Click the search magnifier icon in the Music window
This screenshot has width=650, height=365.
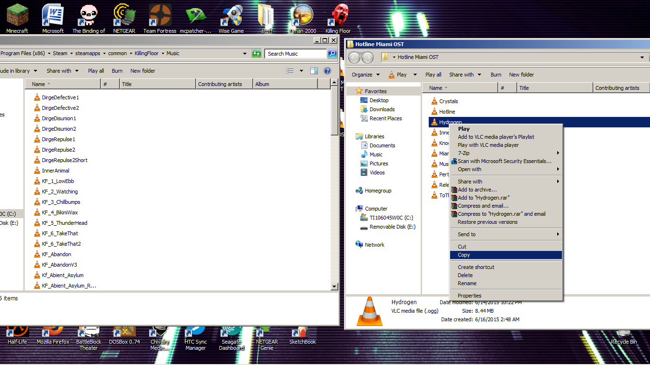coord(332,54)
